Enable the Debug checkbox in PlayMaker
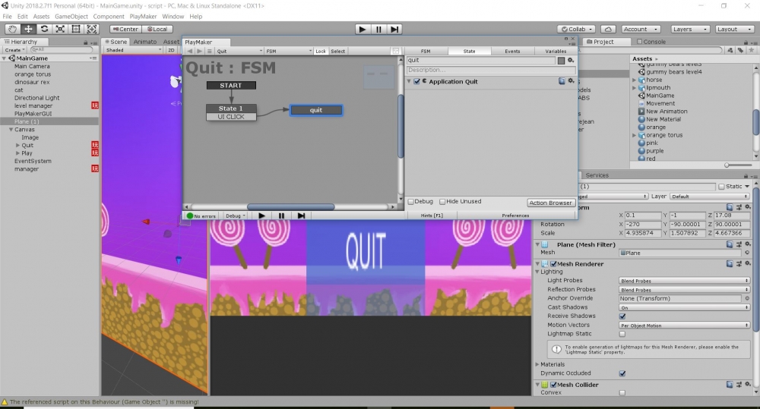Screen dimensions: 760x409 coord(411,201)
